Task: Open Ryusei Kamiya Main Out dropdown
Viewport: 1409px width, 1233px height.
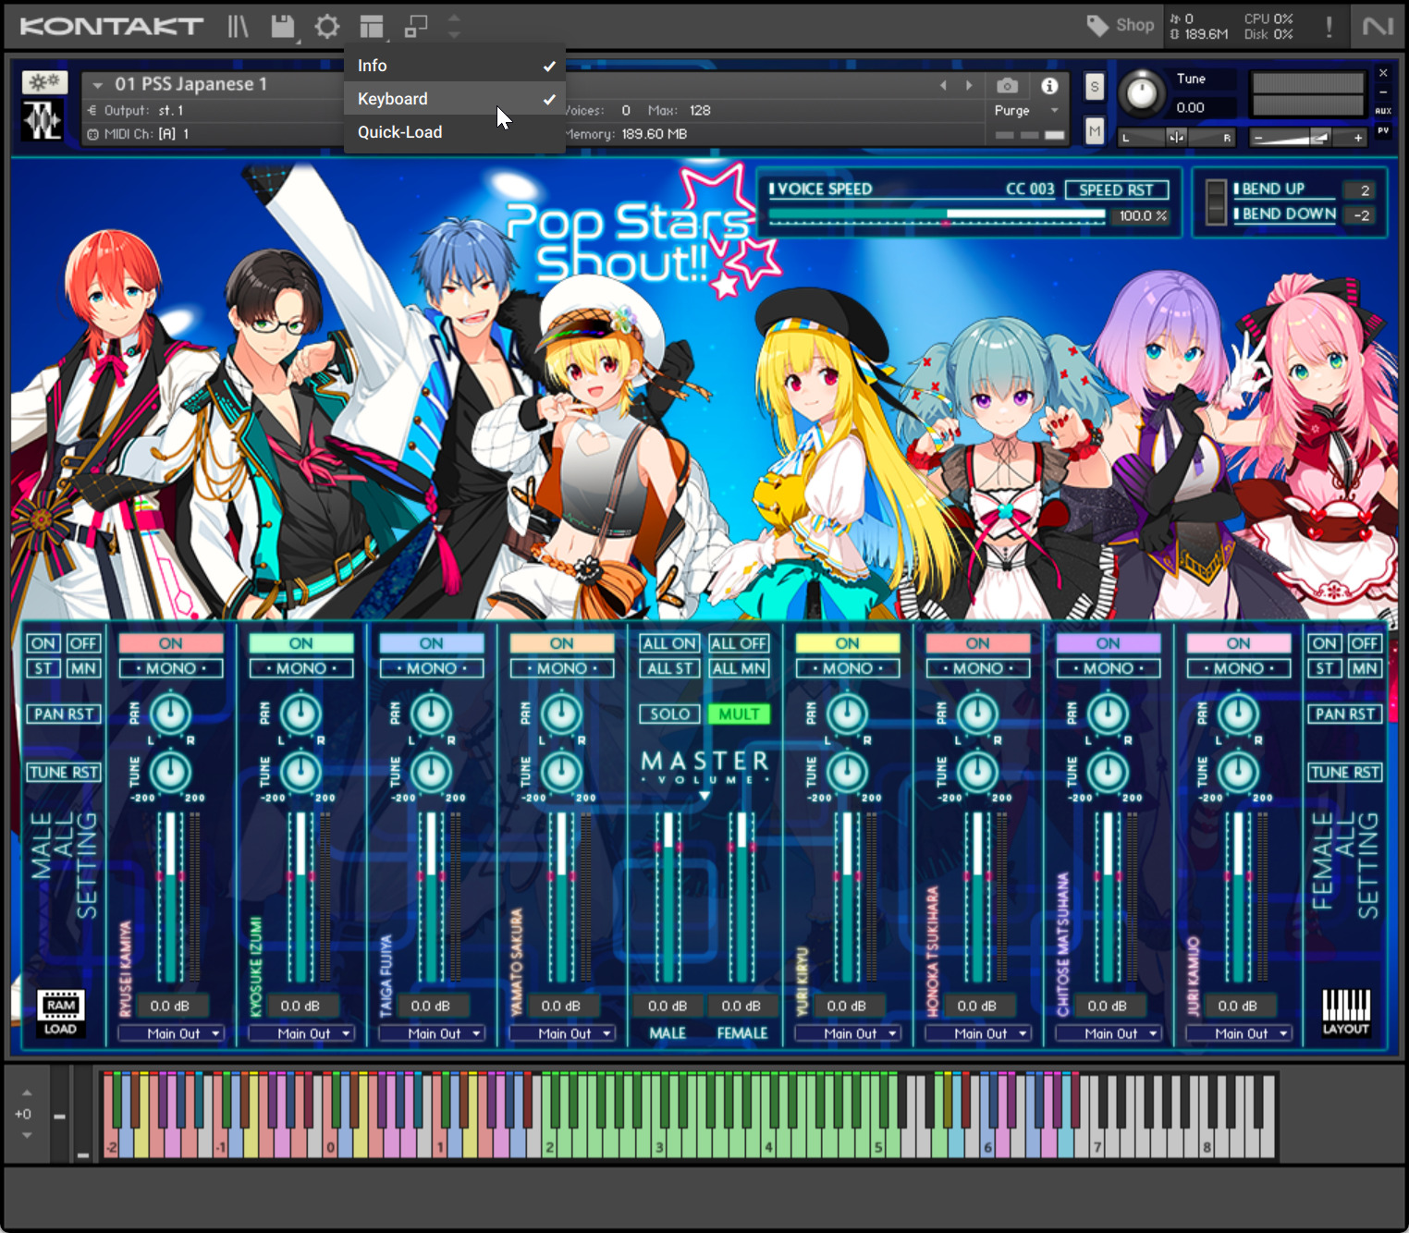Action: point(171,1033)
